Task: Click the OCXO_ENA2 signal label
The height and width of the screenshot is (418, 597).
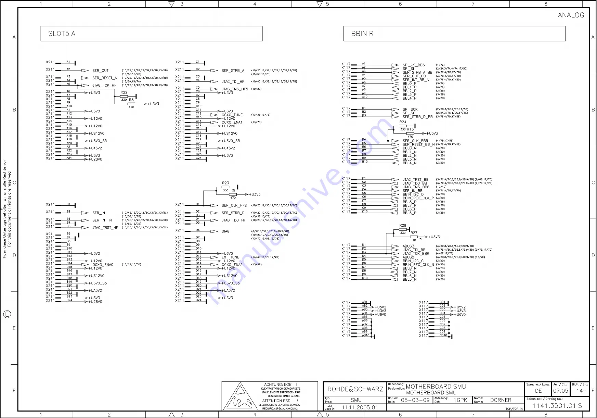Action: point(232,265)
